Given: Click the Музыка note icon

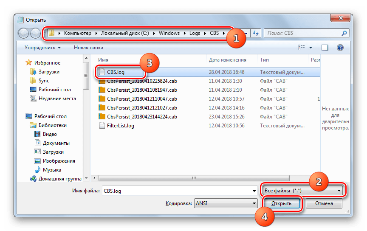Looking at the screenshot, I should tap(37, 170).
